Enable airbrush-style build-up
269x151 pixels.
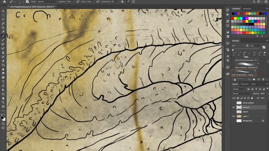tap(98, 2)
